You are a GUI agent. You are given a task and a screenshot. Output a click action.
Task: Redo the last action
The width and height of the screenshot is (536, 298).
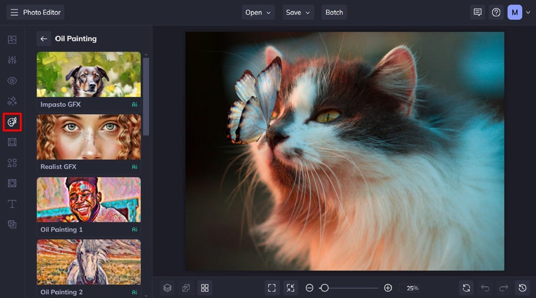(504, 288)
